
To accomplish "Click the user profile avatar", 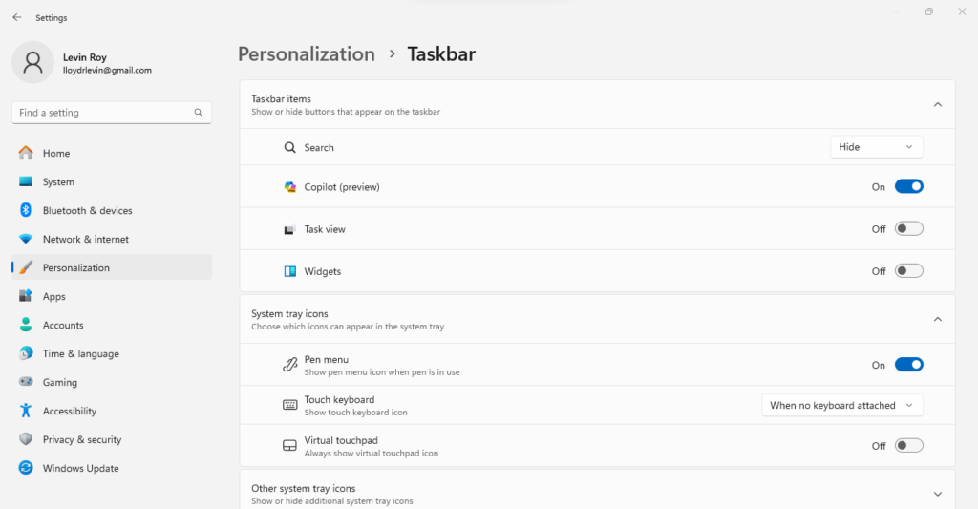I will 32,63.
